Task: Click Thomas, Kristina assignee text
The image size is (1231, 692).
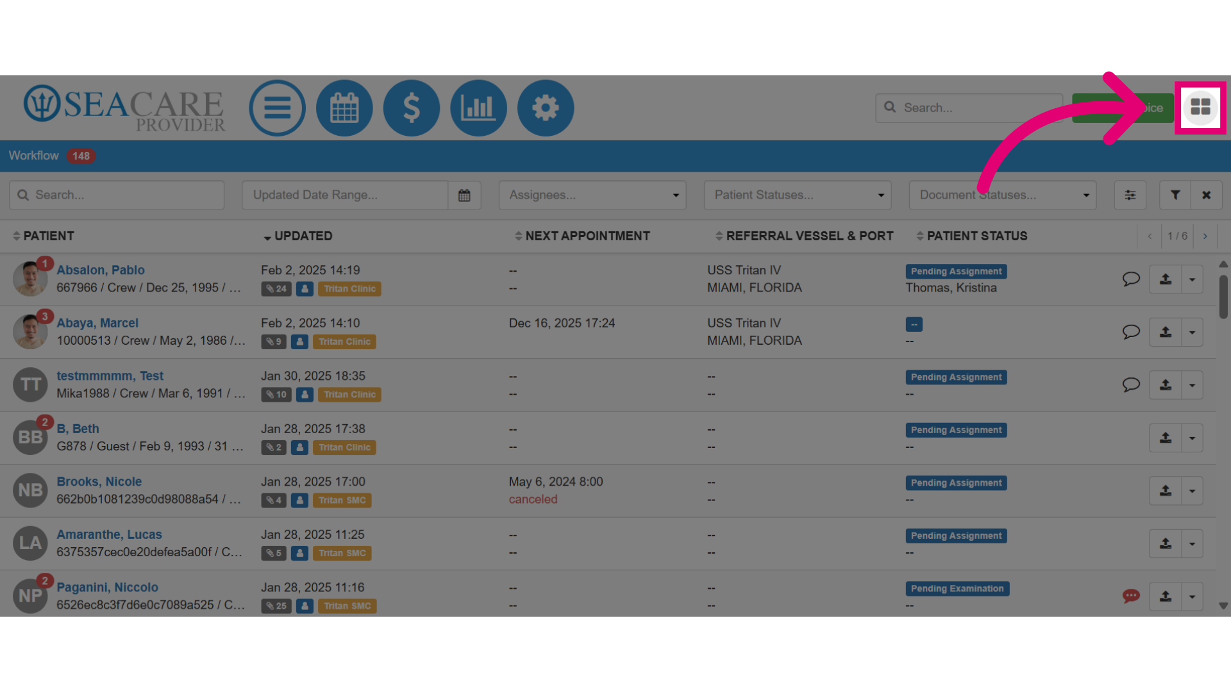Action: click(951, 288)
